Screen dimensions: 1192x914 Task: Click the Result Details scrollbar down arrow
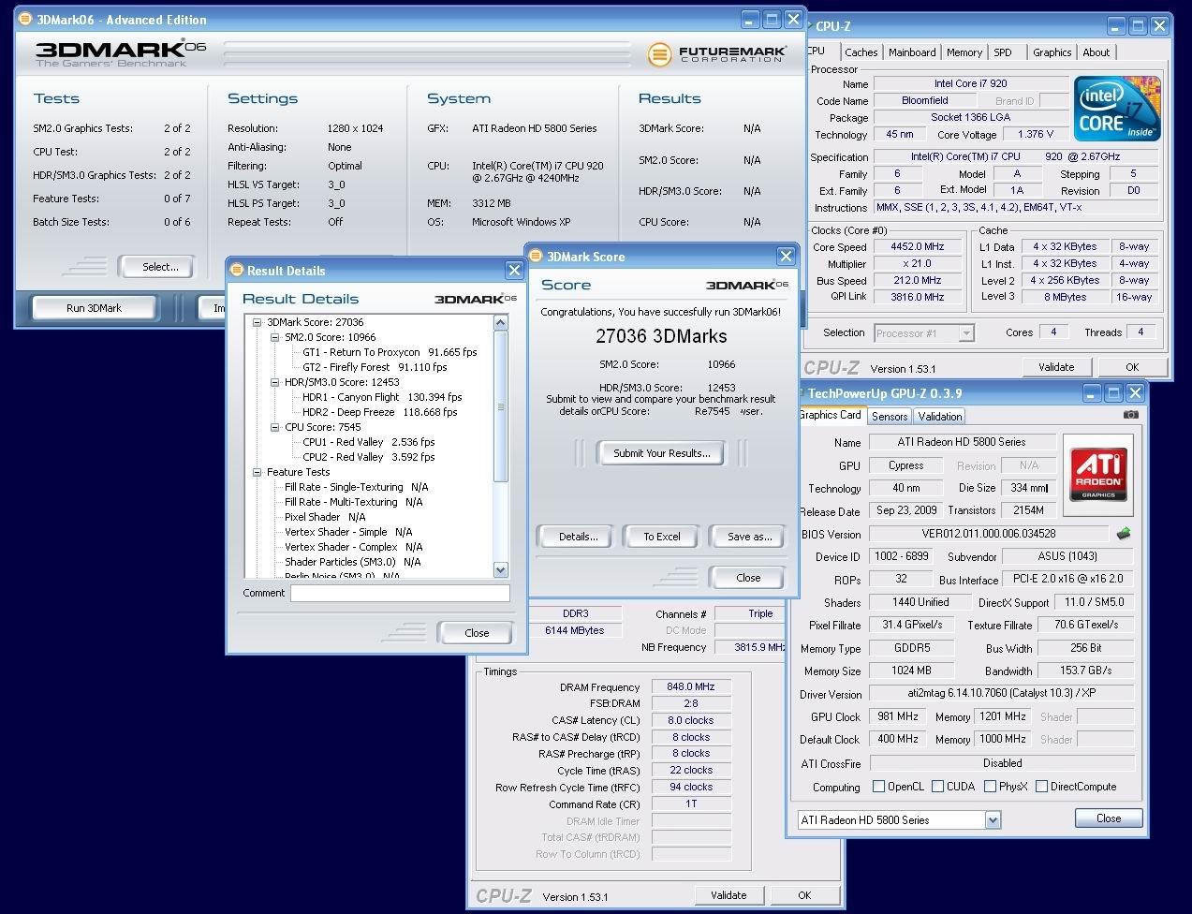[500, 570]
